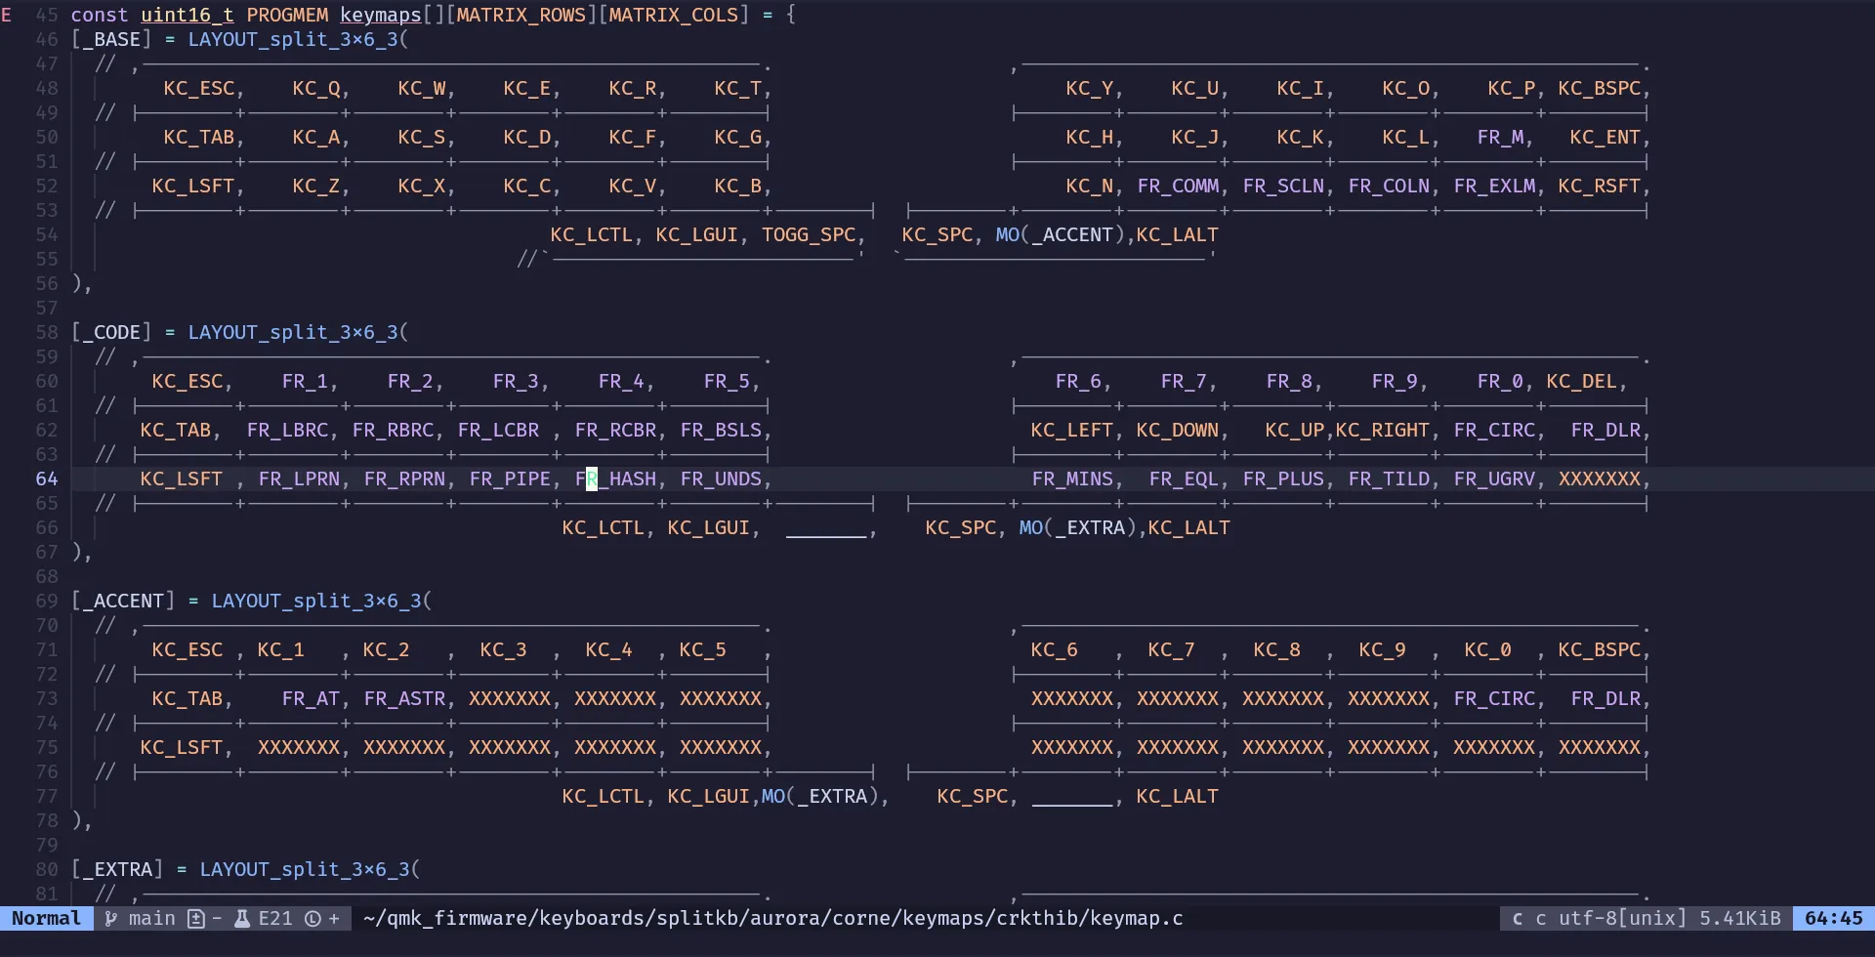Click the 64:45 cursor position segment
1875x957 pixels.
pos(1834,918)
